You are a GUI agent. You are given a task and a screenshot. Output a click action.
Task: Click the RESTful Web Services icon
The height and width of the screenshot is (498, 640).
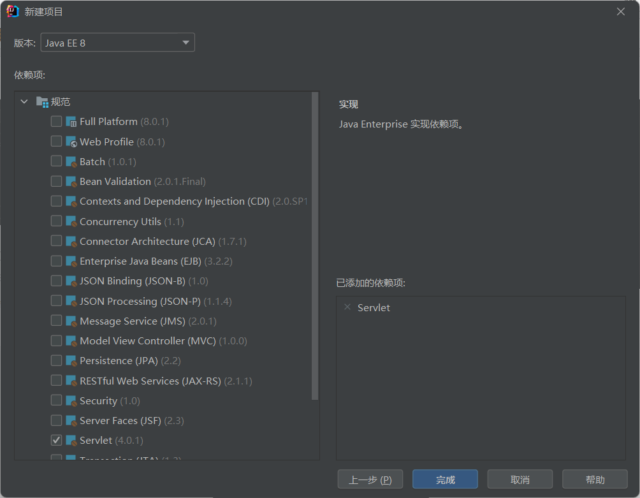pos(71,381)
